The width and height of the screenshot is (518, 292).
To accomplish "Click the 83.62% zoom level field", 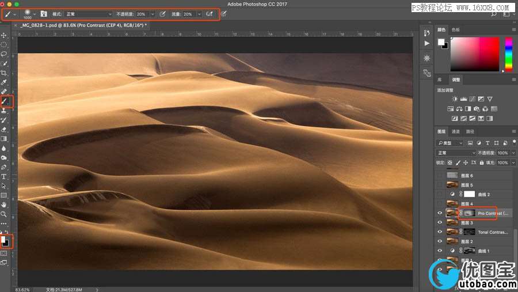I will (22, 290).
